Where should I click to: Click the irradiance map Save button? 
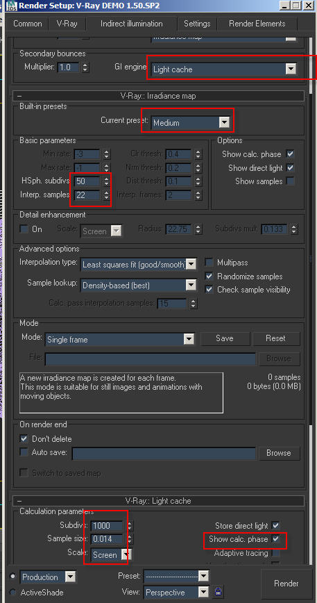225,338
